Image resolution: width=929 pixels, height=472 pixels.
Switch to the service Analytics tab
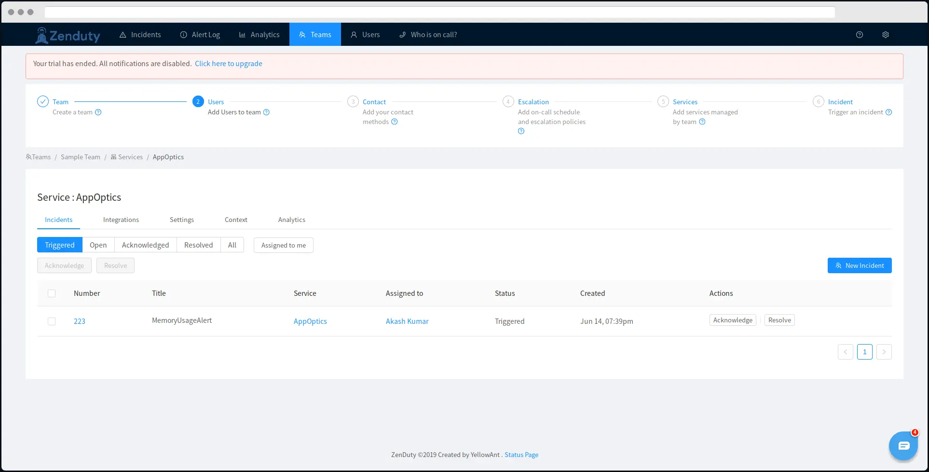coord(292,220)
